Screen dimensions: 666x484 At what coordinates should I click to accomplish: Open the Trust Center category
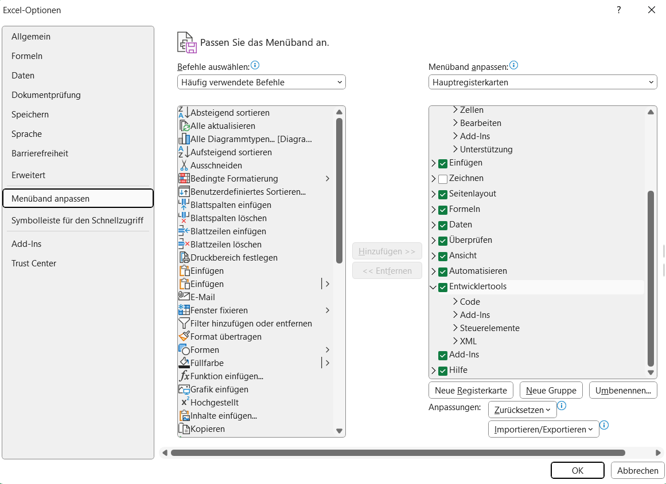click(77, 263)
